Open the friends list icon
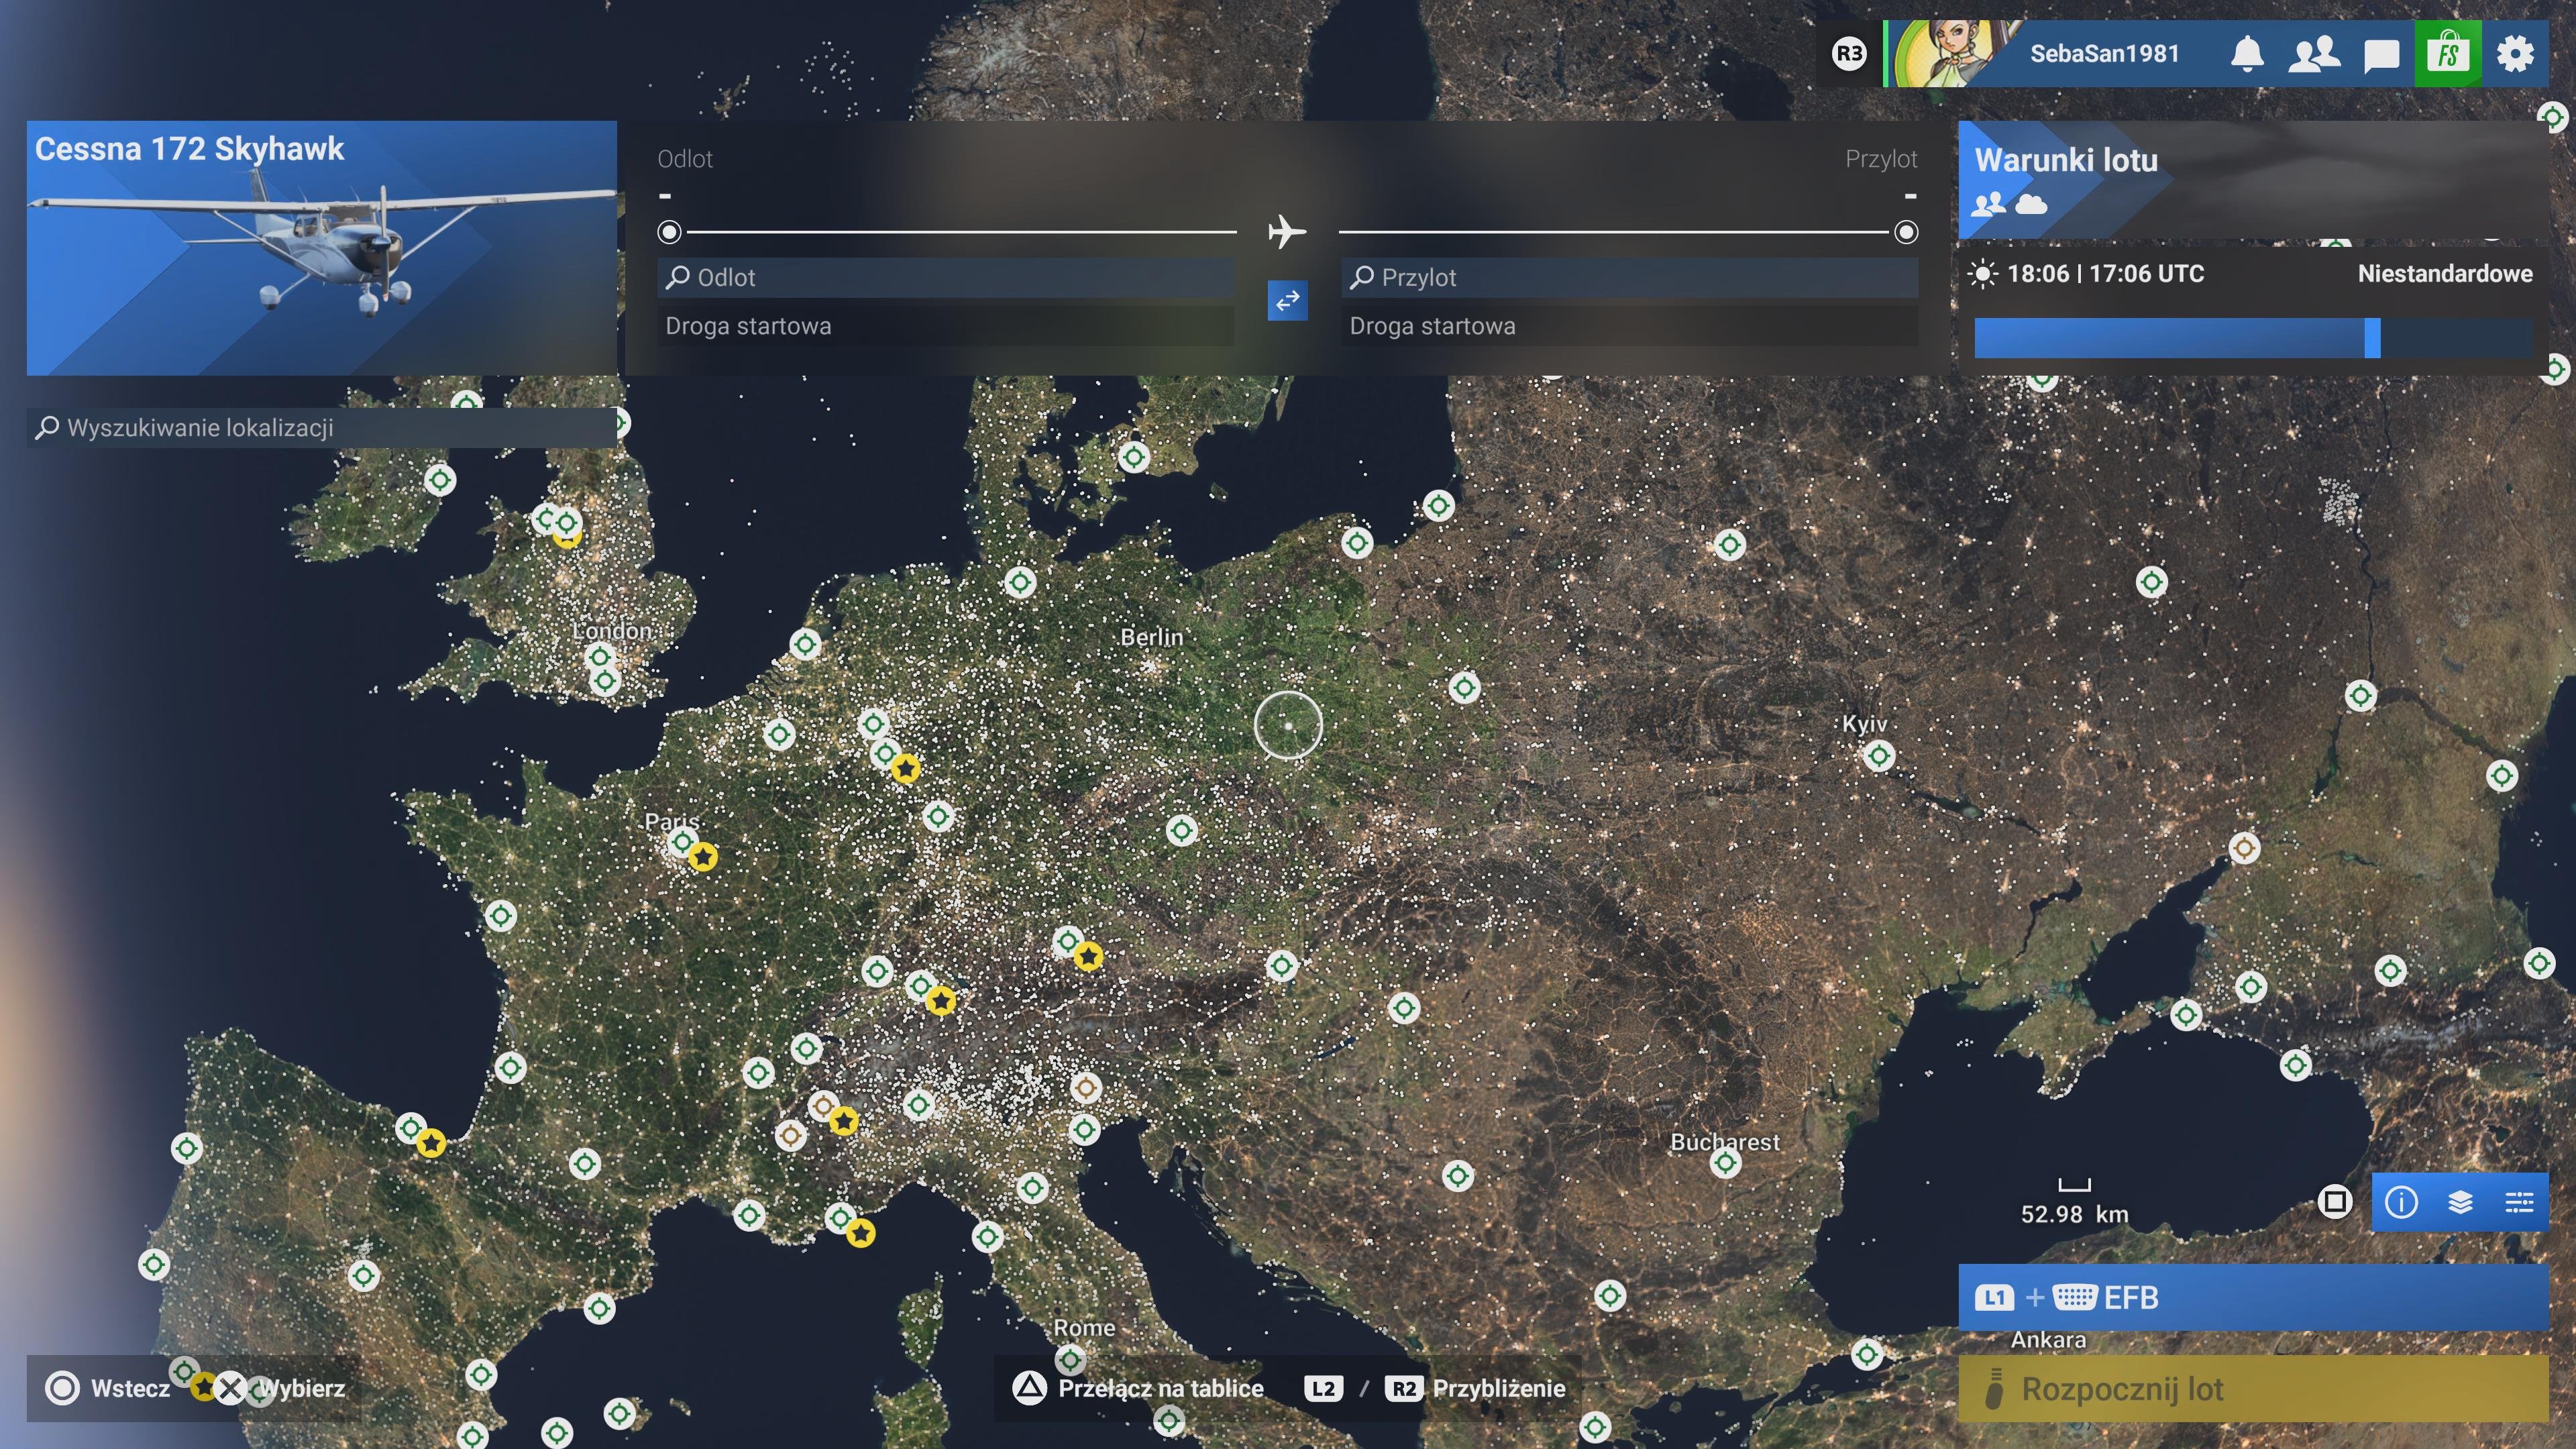The image size is (2576, 1449). [x=2314, y=54]
